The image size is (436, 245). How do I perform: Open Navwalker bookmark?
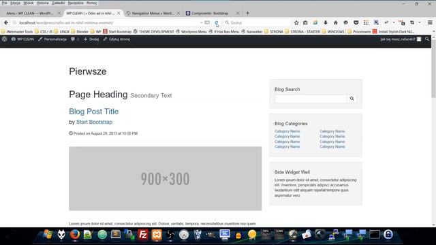(251, 31)
